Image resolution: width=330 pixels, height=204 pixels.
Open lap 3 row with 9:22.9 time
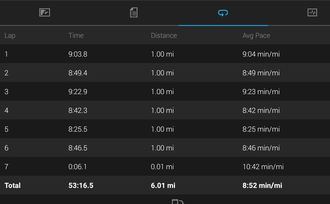click(165, 91)
